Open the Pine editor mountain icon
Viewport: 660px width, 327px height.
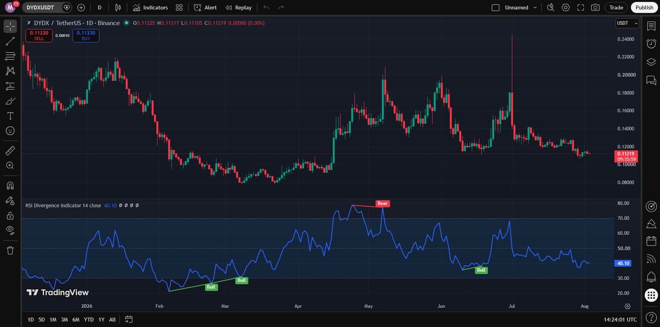pos(651,224)
